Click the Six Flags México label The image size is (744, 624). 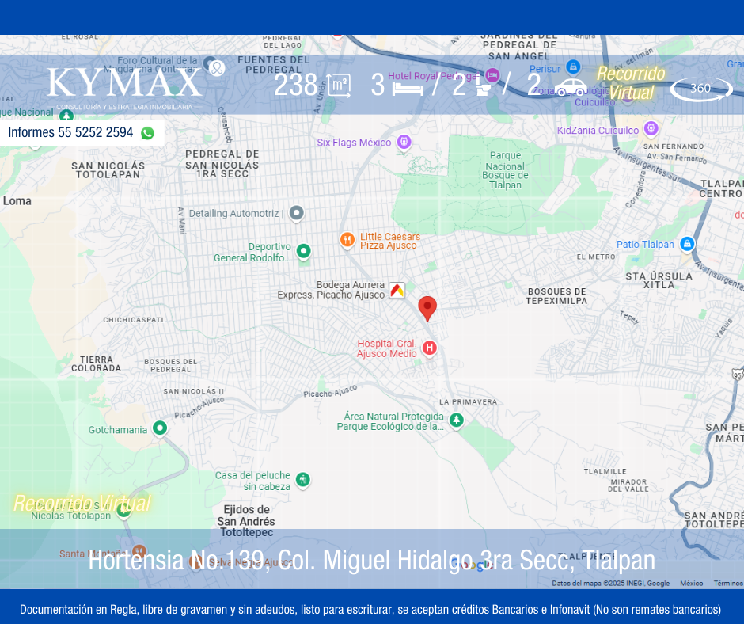pos(354,143)
